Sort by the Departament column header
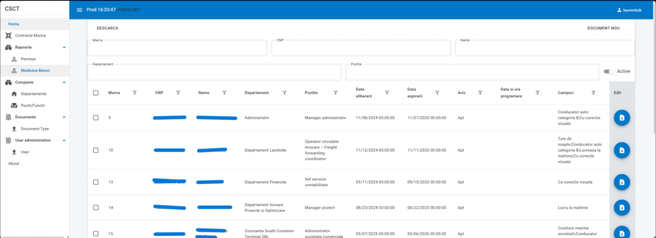 tap(256, 93)
